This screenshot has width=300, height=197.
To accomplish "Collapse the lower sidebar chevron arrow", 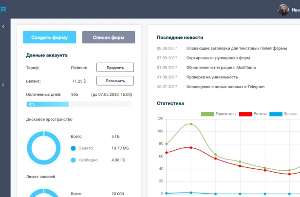I will click(3, 85).
